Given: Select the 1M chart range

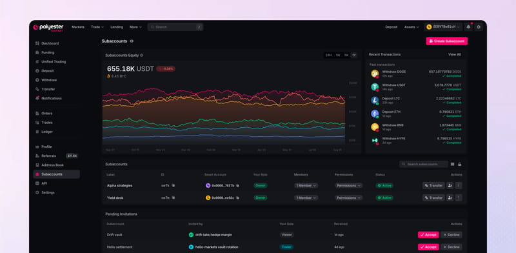Looking at the screenshot, I should pos(346,56).
